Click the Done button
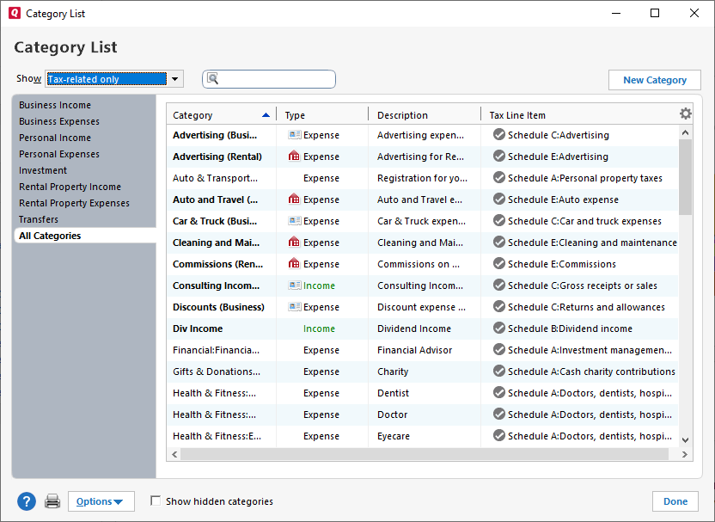This screenshot has height=522, width=715. 675,501
